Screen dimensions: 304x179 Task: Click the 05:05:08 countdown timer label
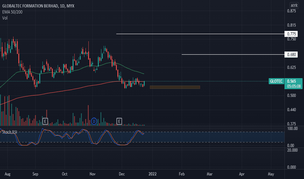294,86
